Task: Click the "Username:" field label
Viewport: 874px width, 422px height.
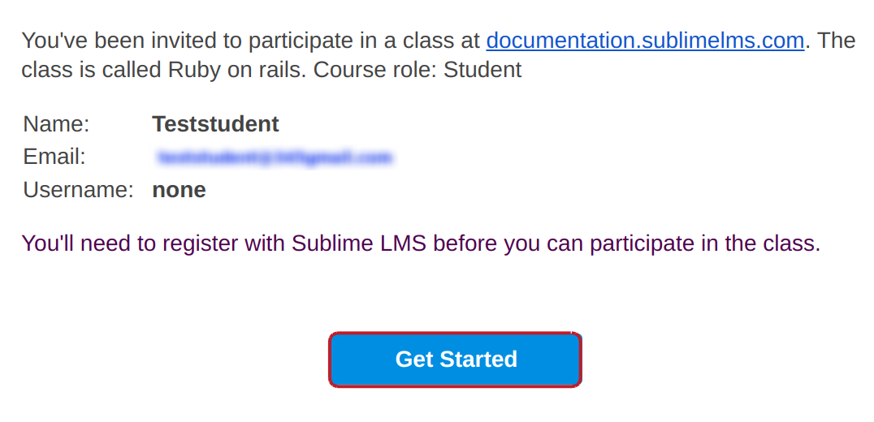Action: 78,190
